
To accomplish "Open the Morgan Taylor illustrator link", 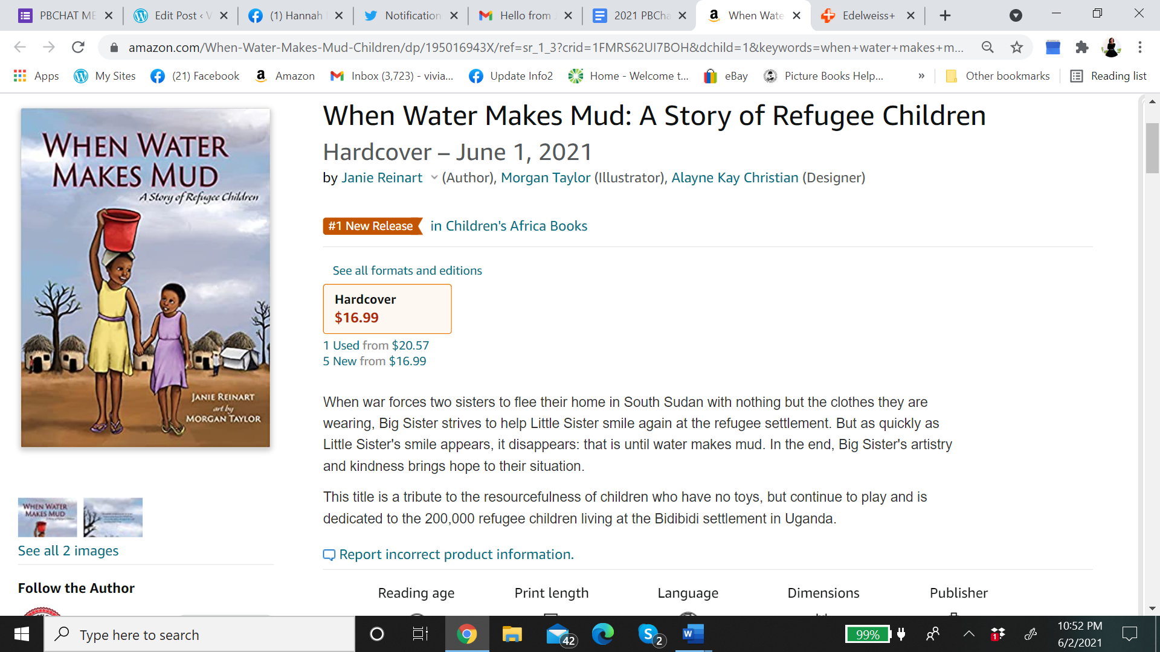I will [545, 177].
